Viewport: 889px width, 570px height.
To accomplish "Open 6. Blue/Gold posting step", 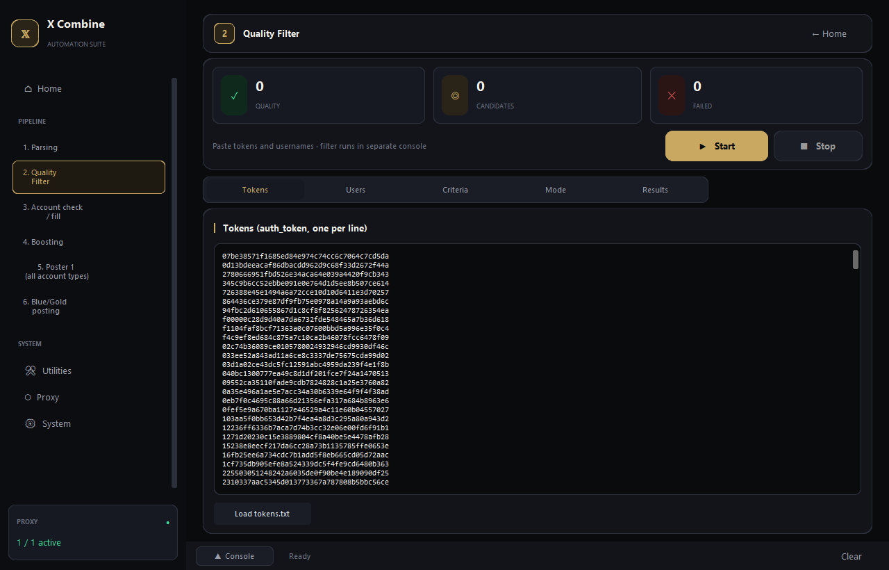I will pyautogui.click(x=89, y=307).
